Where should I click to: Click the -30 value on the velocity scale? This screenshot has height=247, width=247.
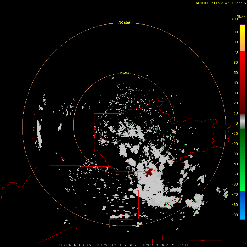tap(235, 154)
